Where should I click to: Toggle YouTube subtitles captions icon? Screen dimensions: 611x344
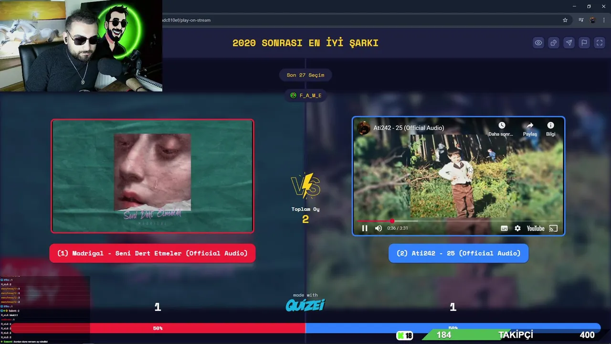click(504, 228)
